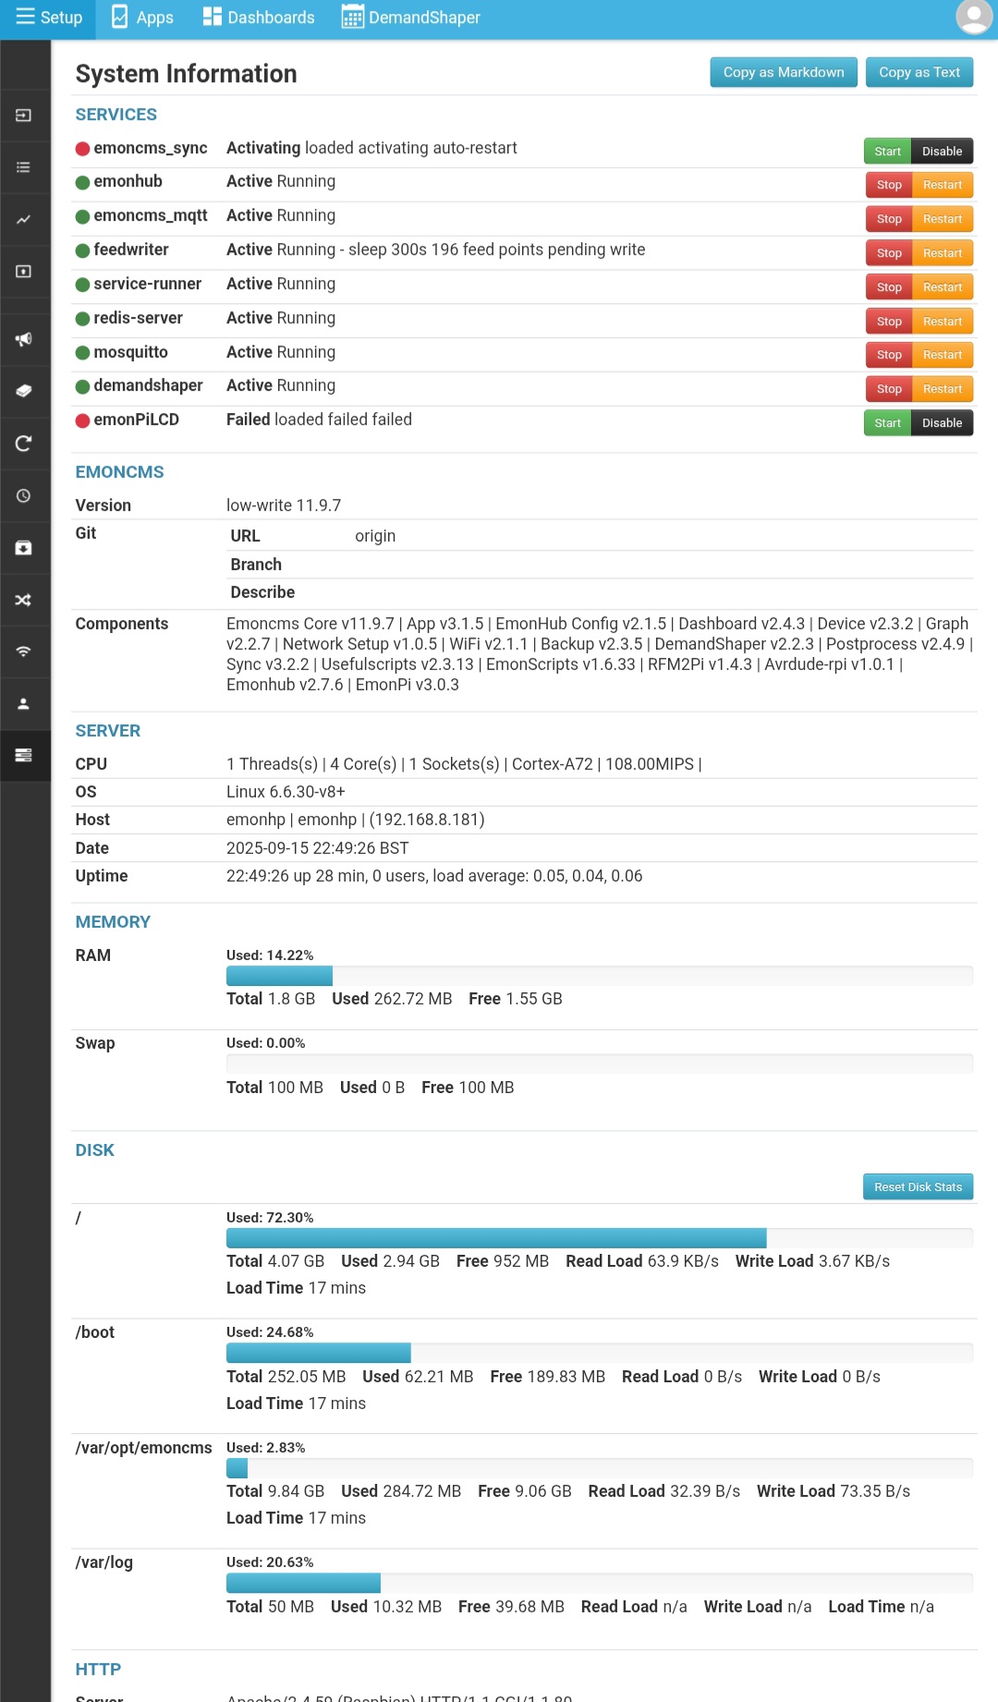The width and height of the screenshot is (998, 1702).
Task: Open the Update refresh-arrow icon in the sidebar
Action: pos(24,444)
